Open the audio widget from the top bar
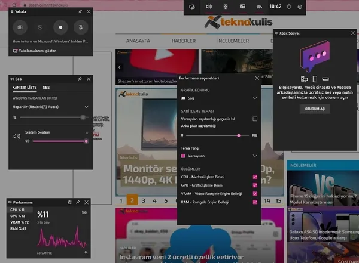 click(x=209, y=7)
